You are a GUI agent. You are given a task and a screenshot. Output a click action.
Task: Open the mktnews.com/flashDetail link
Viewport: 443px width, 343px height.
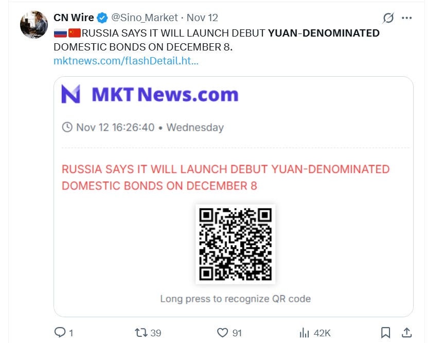[126, 61]
